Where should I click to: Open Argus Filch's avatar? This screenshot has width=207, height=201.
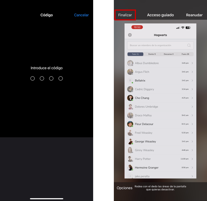point(130,72)
